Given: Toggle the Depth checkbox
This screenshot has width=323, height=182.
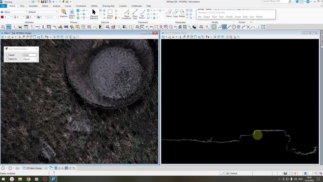Looking at the screenshot, I should coord(8,55).
